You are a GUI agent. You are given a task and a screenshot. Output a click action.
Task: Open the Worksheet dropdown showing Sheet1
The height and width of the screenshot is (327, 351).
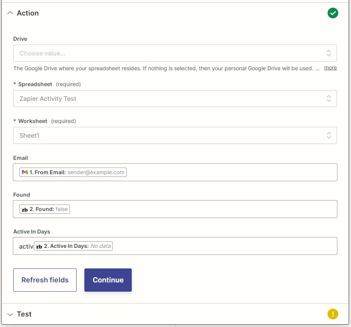coord(175,135)
